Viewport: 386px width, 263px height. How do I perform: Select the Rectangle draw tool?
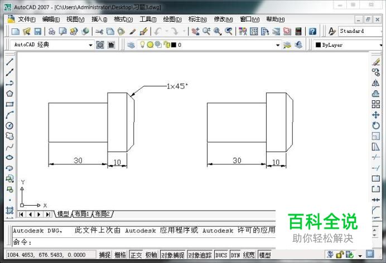pos(9,104)
